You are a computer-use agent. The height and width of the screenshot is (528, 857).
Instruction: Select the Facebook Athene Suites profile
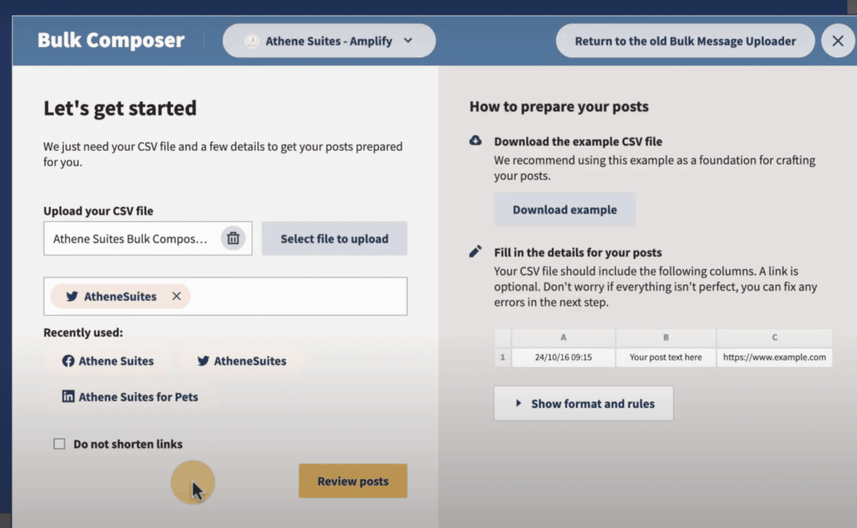(108, 361)
